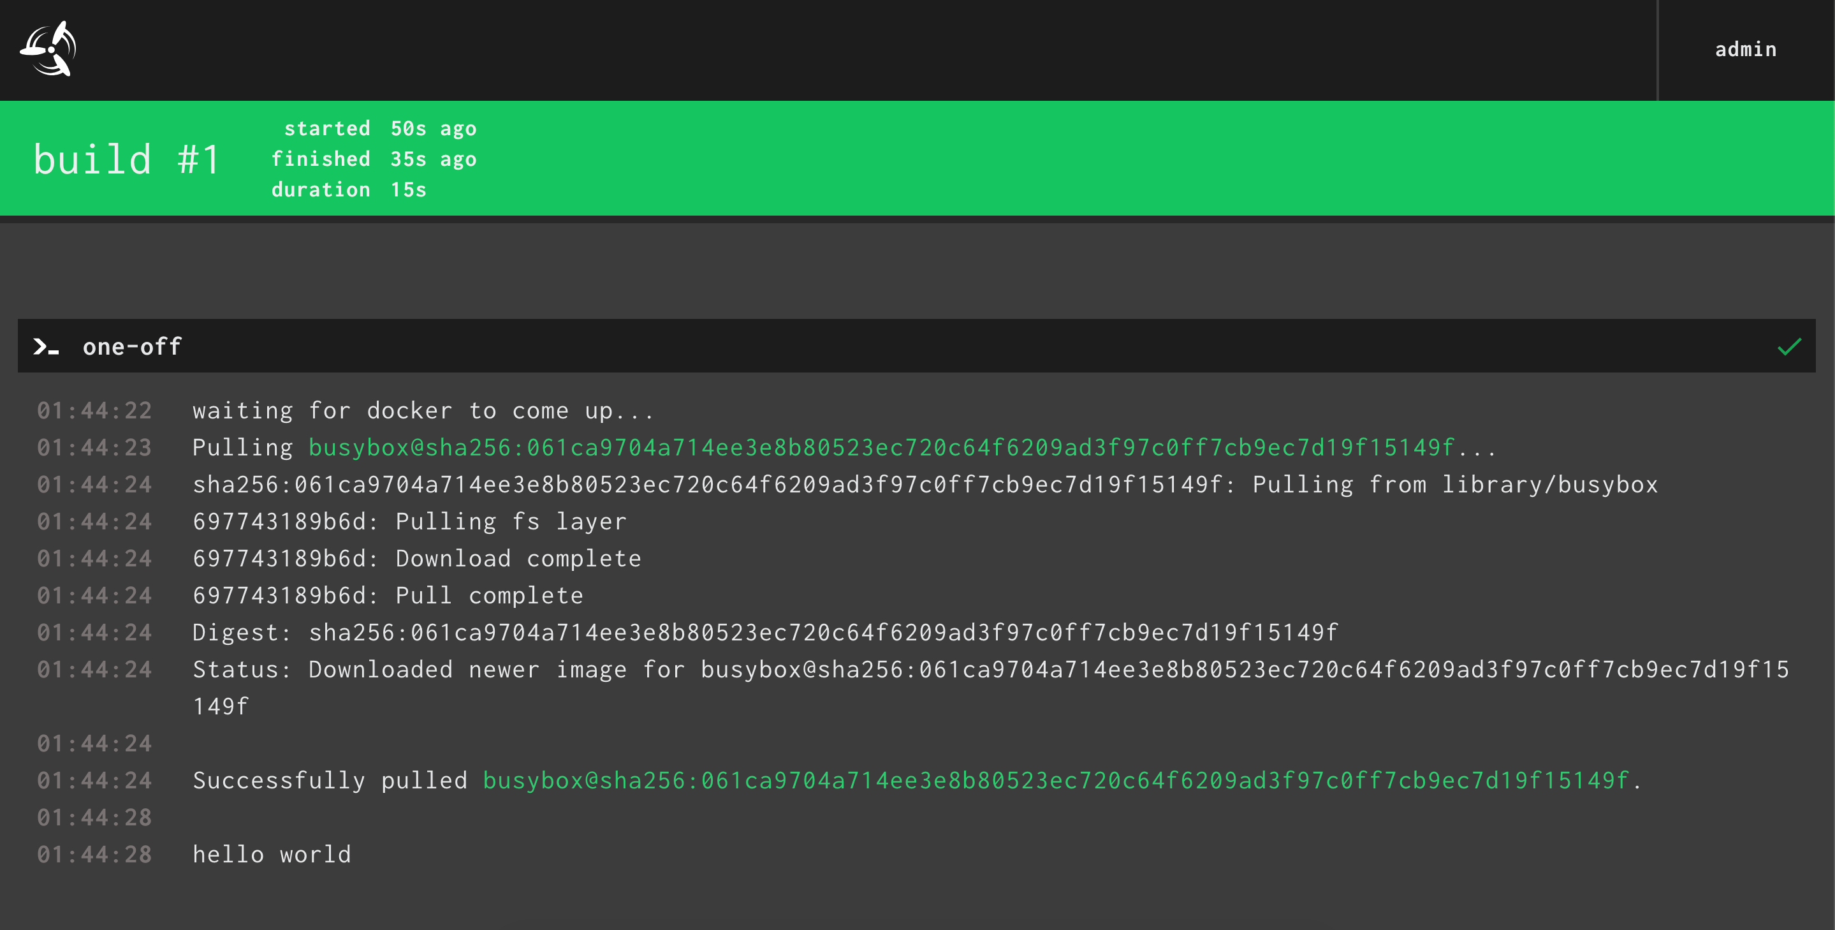Screen dimensions: 1835x930
Task: Collapse the one-off step header
Action: 855,346
